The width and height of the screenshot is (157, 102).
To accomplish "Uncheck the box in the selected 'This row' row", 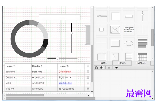I will (88, 89).
